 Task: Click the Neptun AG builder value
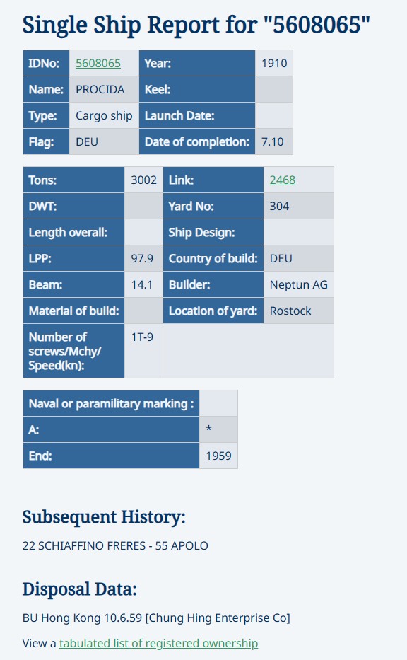coord(298,284)
